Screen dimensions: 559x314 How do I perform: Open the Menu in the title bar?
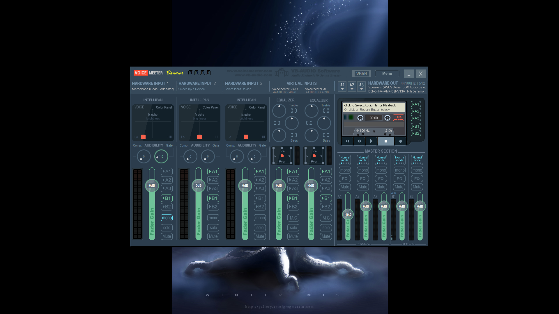pos(387,74)
